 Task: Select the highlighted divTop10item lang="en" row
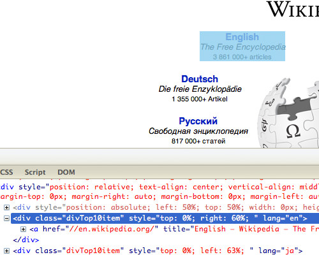tap(165, 218)
